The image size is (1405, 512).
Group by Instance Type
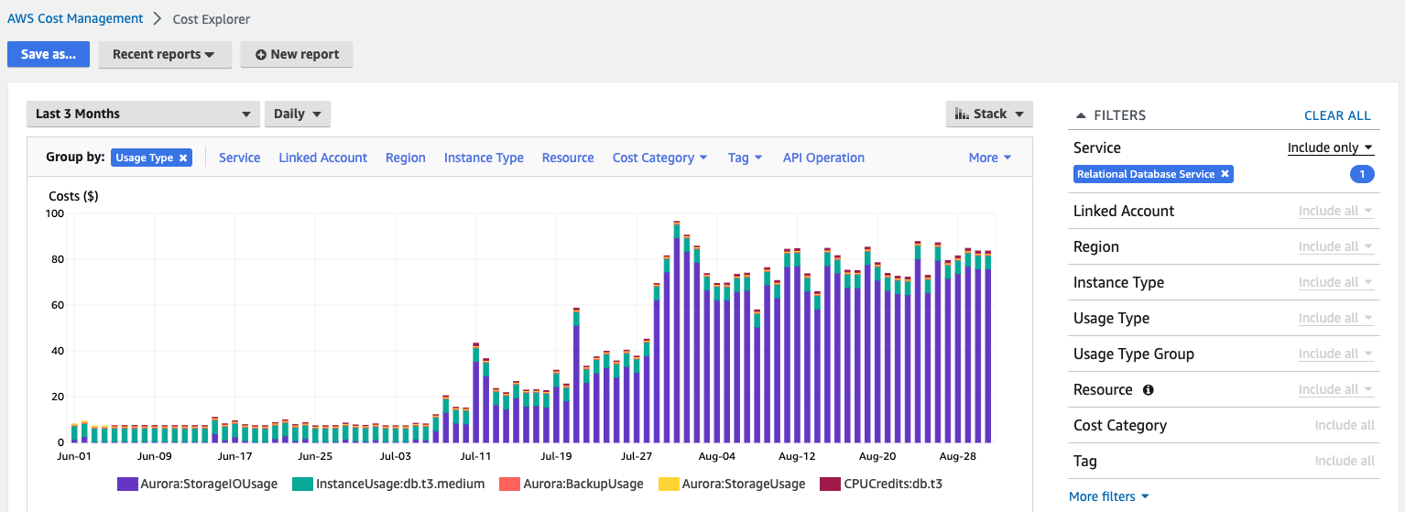coord(484,158)
